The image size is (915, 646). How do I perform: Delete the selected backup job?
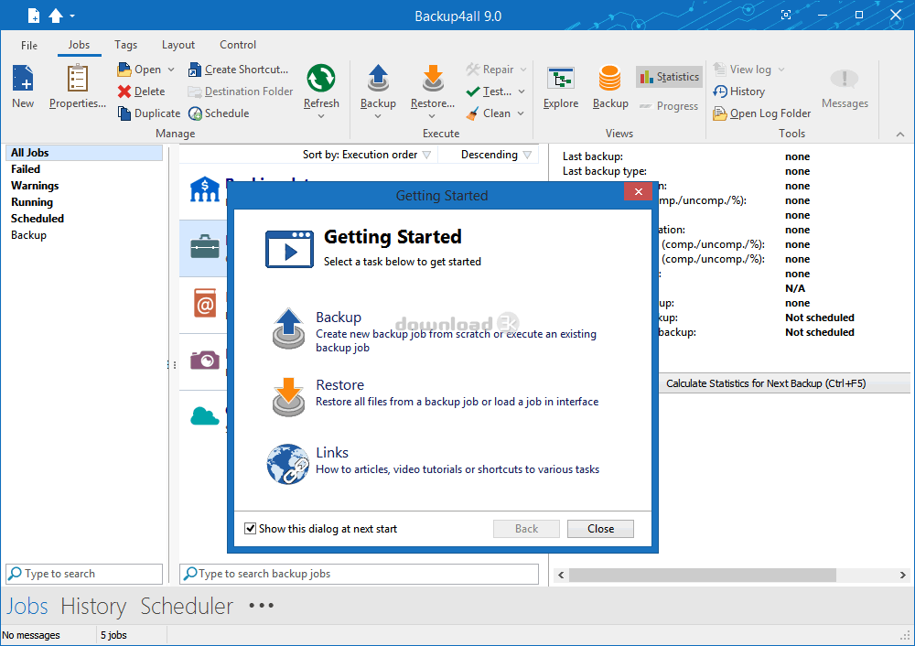click(141, 92)
